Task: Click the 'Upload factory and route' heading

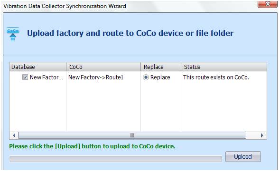Action: click(130, 33)
